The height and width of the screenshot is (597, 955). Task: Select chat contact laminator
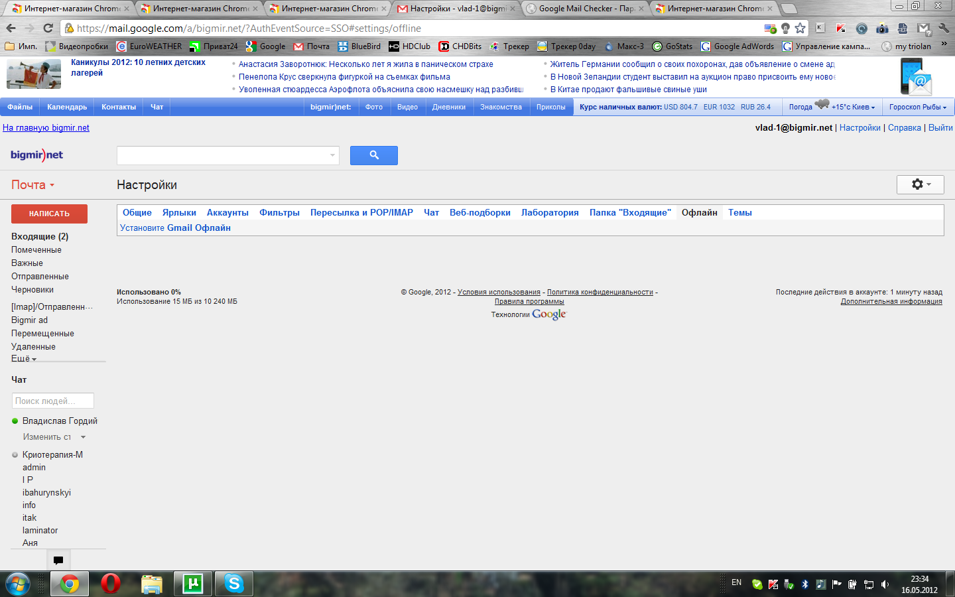40,530
